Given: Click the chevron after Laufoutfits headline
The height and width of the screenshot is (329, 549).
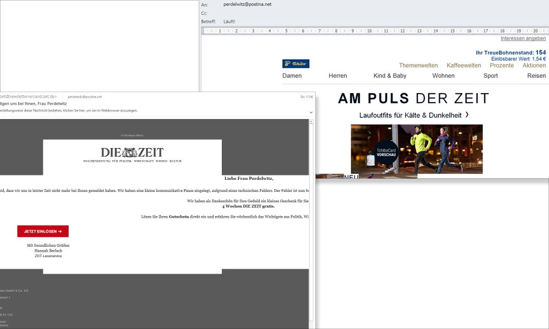Looking at the screenshot, I should pyautogui.click(x=467, y=115).
